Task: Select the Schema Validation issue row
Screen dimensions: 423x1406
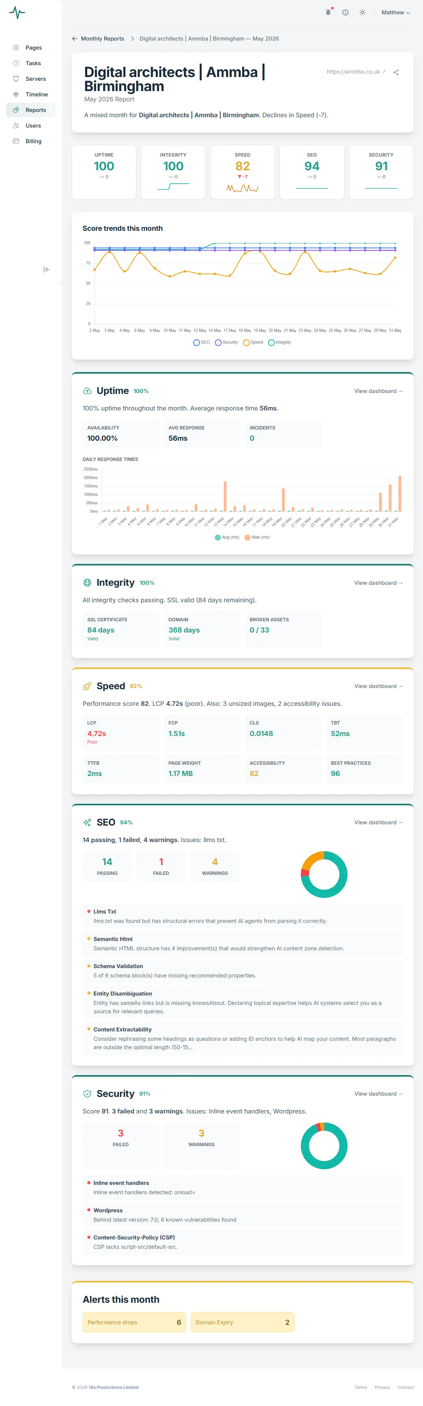Action: point(242,971)
